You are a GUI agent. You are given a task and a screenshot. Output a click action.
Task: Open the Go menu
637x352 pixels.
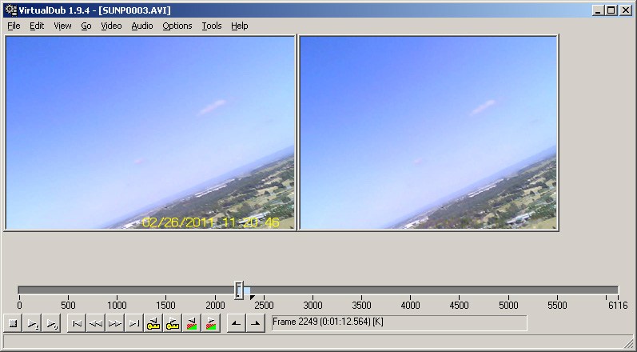[86, 26]
